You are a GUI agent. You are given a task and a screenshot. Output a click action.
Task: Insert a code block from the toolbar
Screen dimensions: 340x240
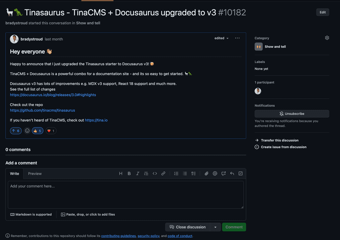click(155, 173)
